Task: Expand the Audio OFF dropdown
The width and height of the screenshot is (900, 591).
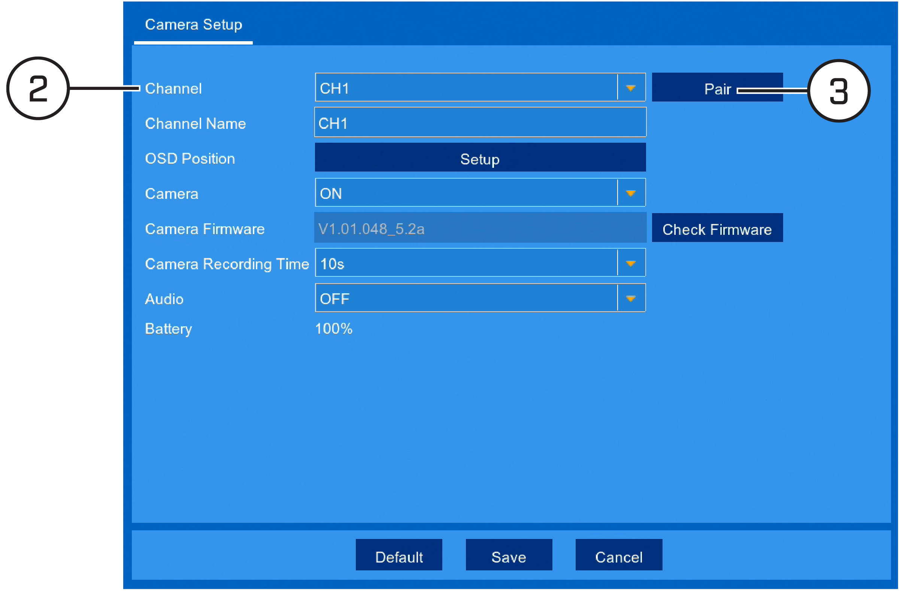Action: point(480,298)
